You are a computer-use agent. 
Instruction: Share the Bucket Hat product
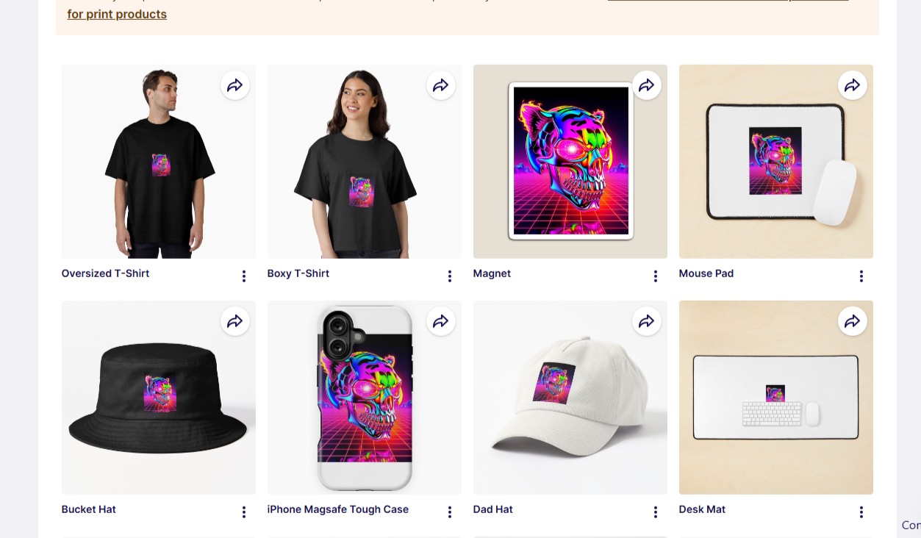pos(235,321)
